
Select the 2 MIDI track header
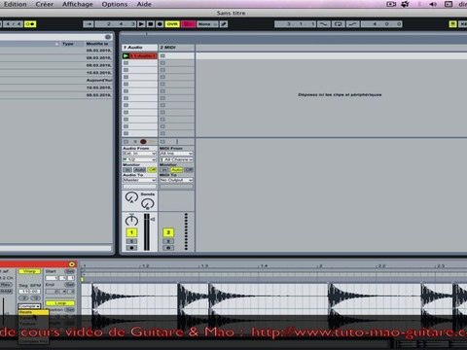[176, 48]
